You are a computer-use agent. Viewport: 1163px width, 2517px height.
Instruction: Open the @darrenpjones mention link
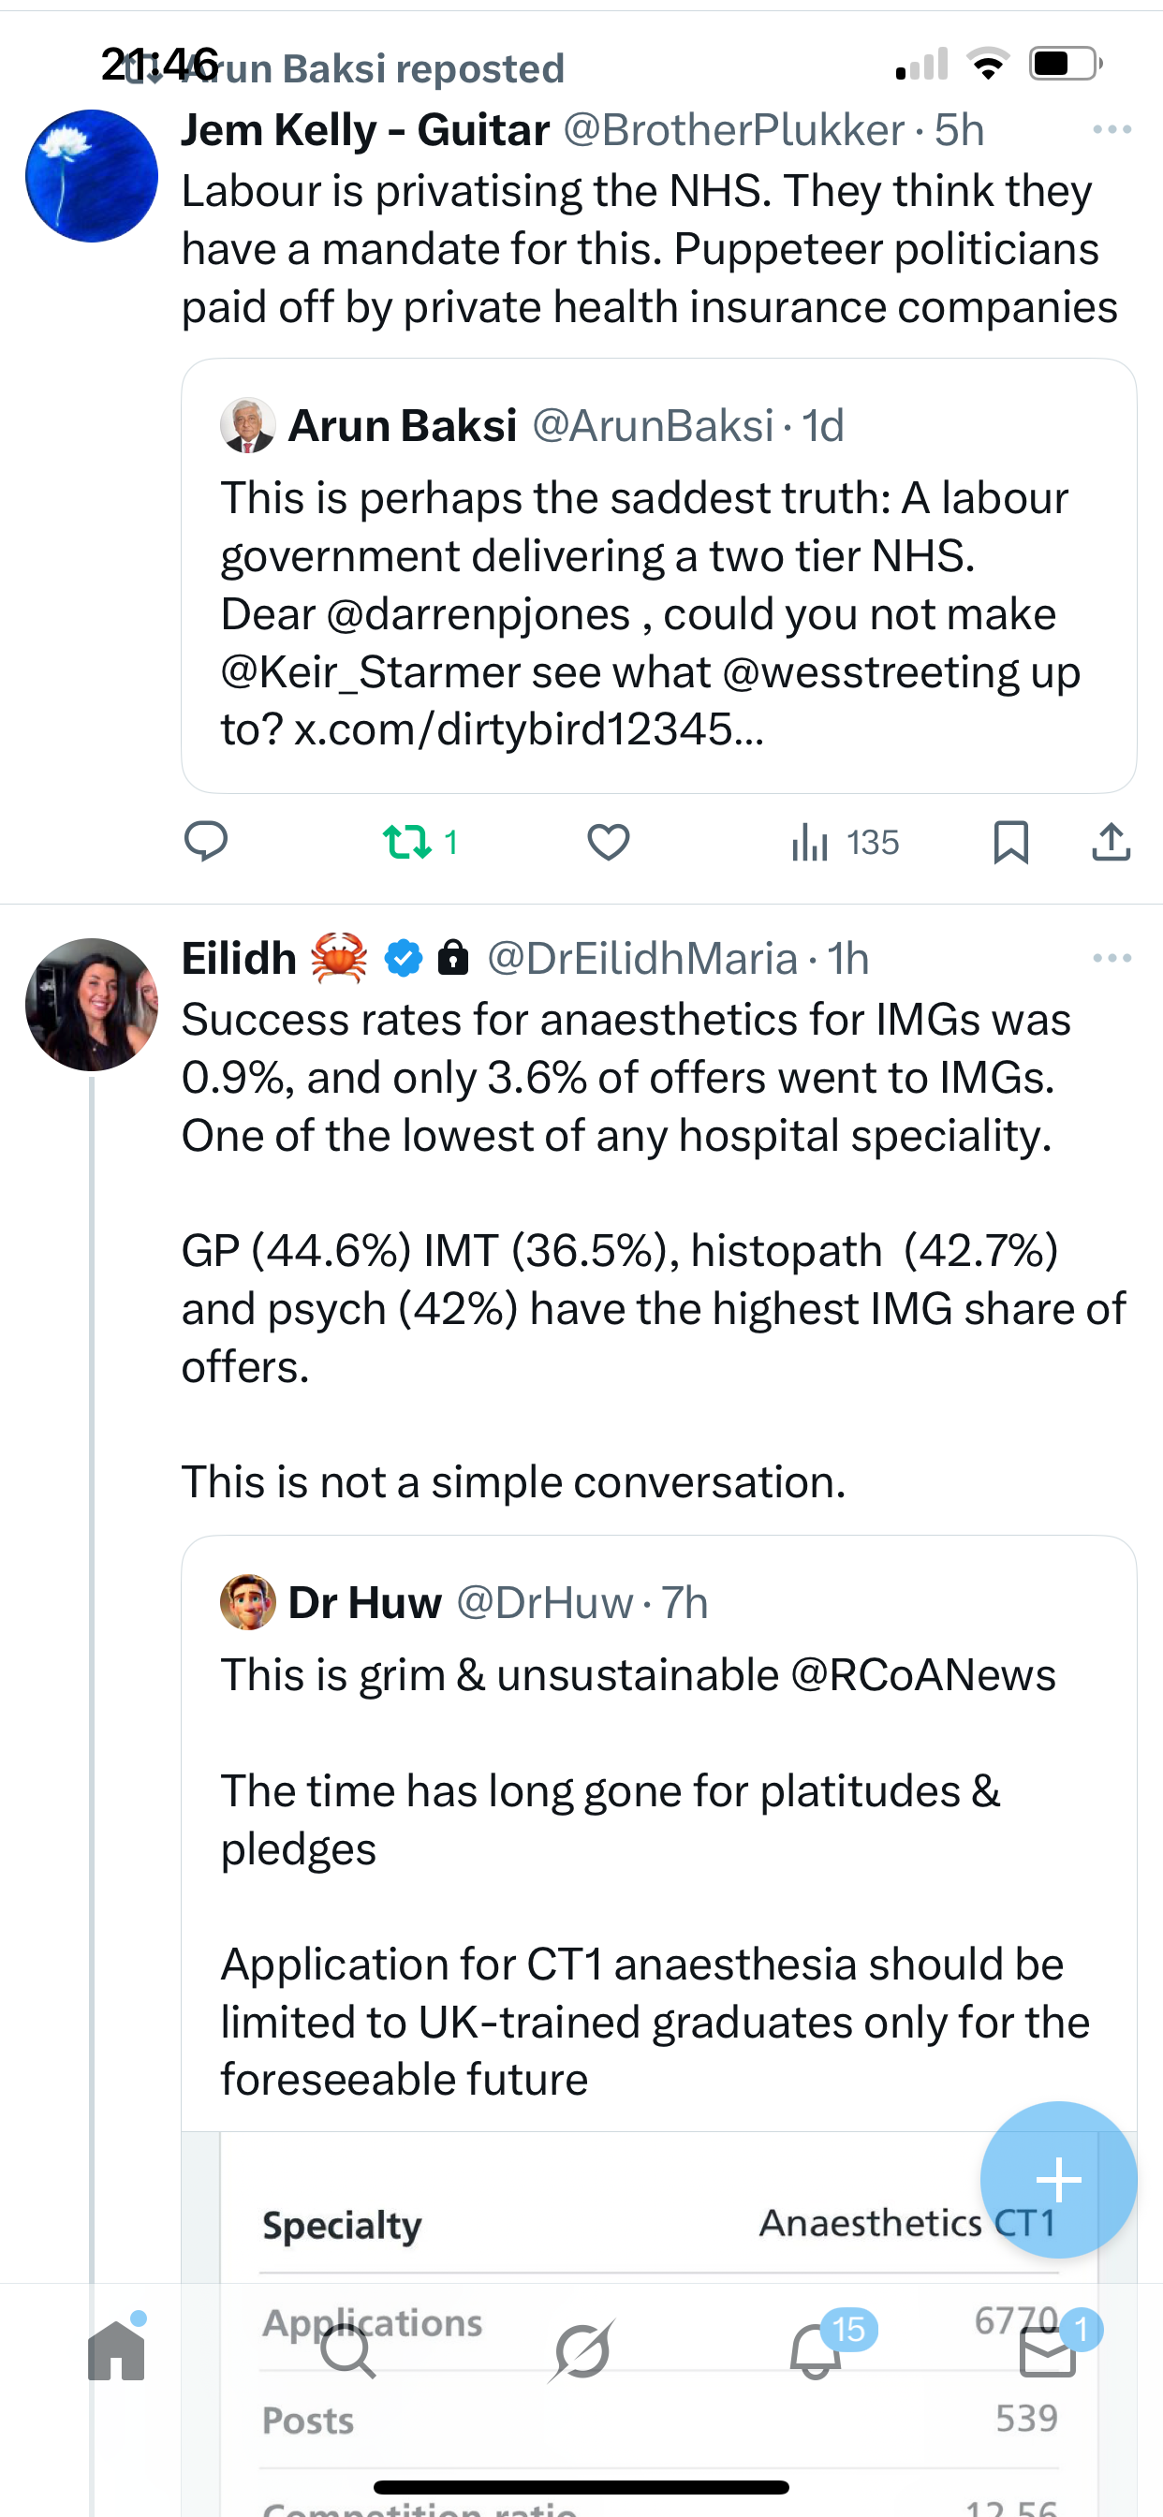(478, 614)
